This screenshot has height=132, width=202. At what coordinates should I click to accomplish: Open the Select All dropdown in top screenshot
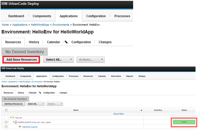pyautogui.click(x=58, y=59)
